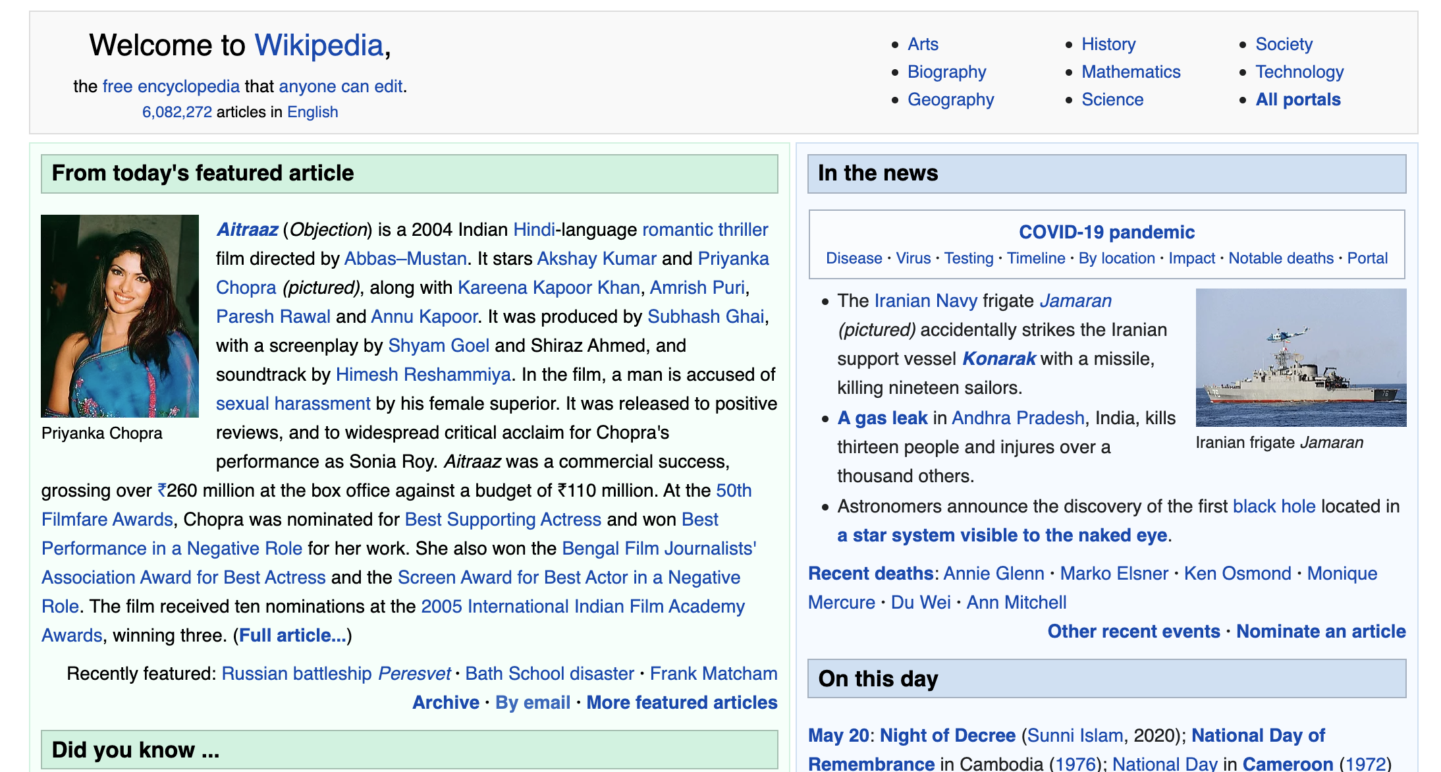Follow the romantic thriller link

705,230
